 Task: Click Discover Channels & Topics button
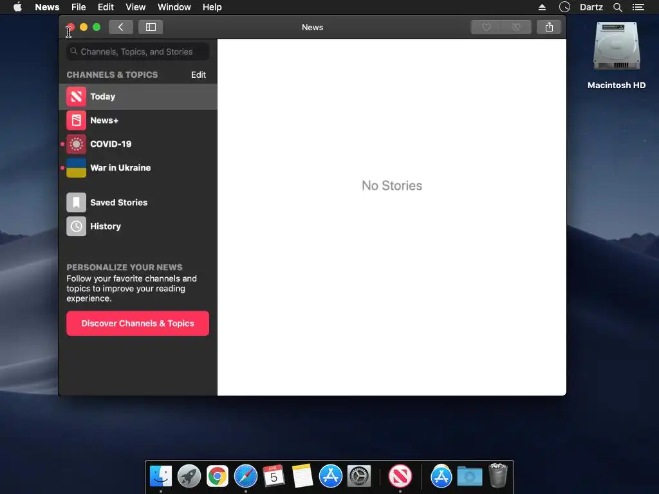tap(138, 324)
